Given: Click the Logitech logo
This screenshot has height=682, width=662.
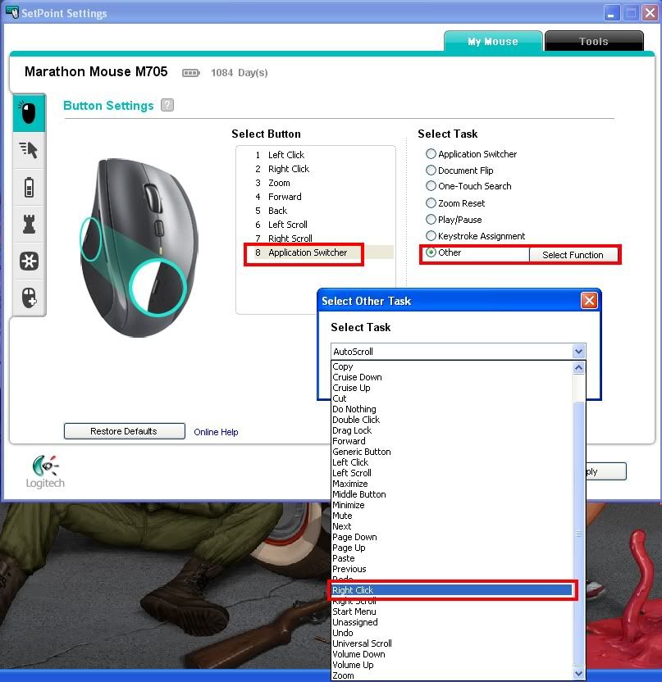Looking at the screenshot, I should click(x=45, y=471).
